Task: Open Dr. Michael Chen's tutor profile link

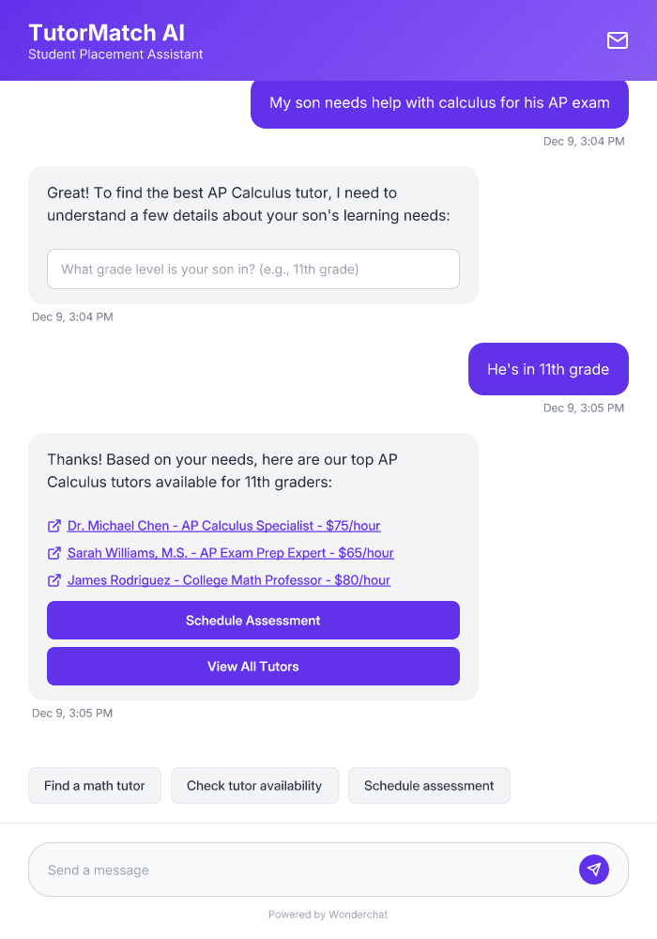Action: (x=224, y=526)
